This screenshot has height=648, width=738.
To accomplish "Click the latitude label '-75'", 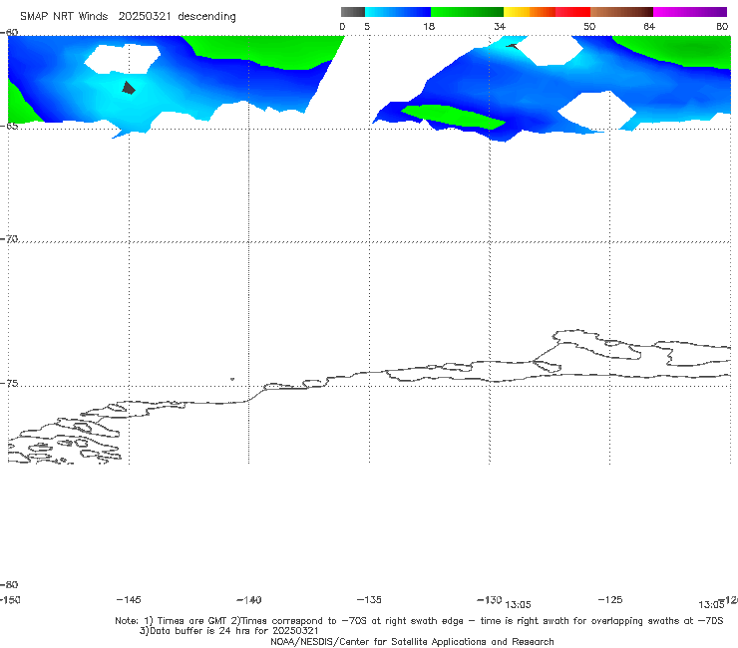I will [9, 384].
